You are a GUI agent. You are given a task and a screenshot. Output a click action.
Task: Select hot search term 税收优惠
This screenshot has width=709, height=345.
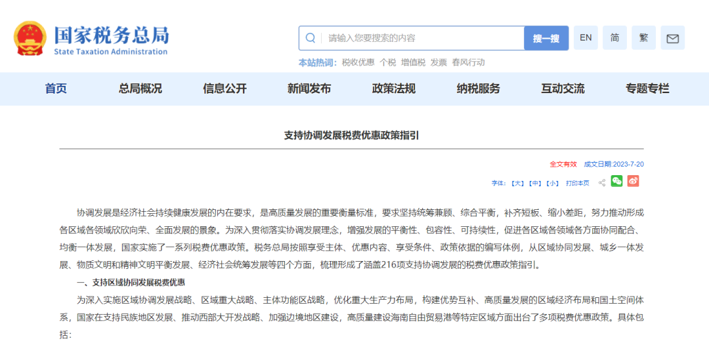pyautogui.click(x=358, y=62)
